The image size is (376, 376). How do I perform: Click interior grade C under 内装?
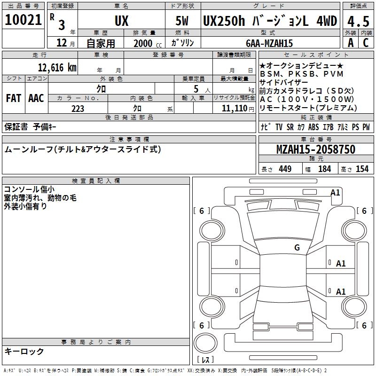(x=366, y=43)
